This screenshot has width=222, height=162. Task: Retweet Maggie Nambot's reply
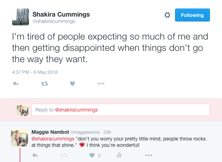[64, 155]
